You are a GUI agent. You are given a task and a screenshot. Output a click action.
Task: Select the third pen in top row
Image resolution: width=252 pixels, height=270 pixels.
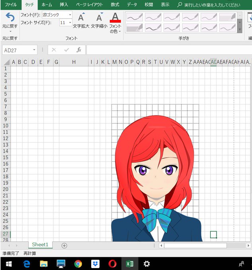tap(172, 17)
